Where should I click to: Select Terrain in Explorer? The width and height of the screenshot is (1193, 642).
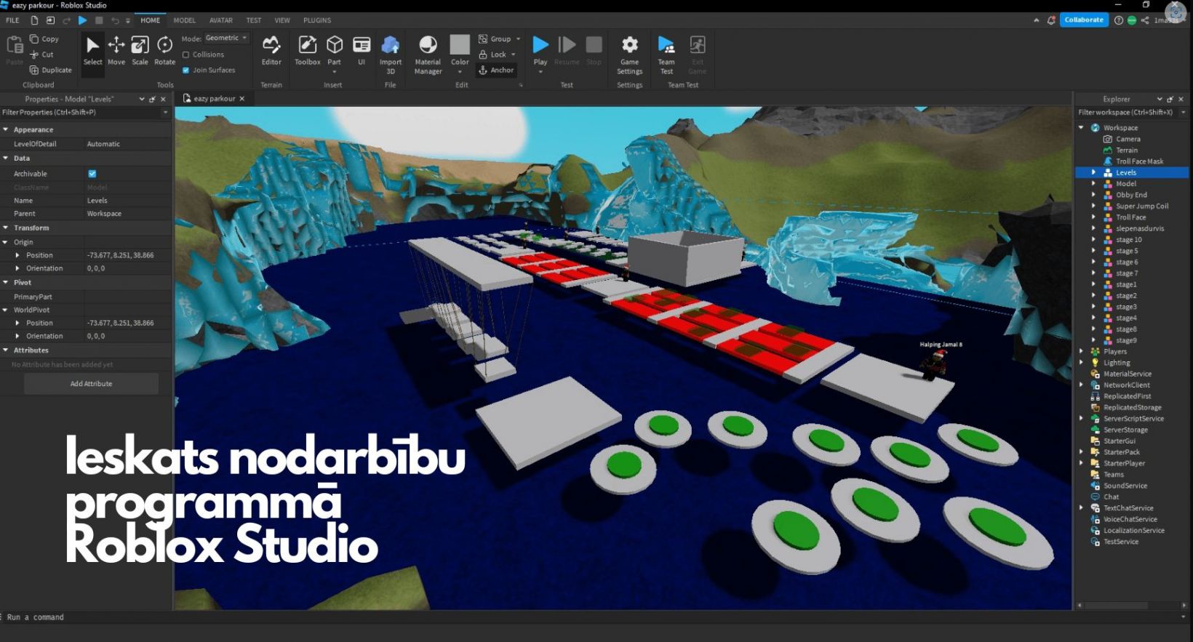[x=1127, y=151]
